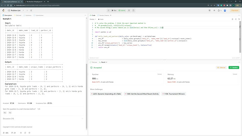The height and width of the screenshot is (136, 242).
Task: Open the description panel more options menu
Action: (85, 15)
